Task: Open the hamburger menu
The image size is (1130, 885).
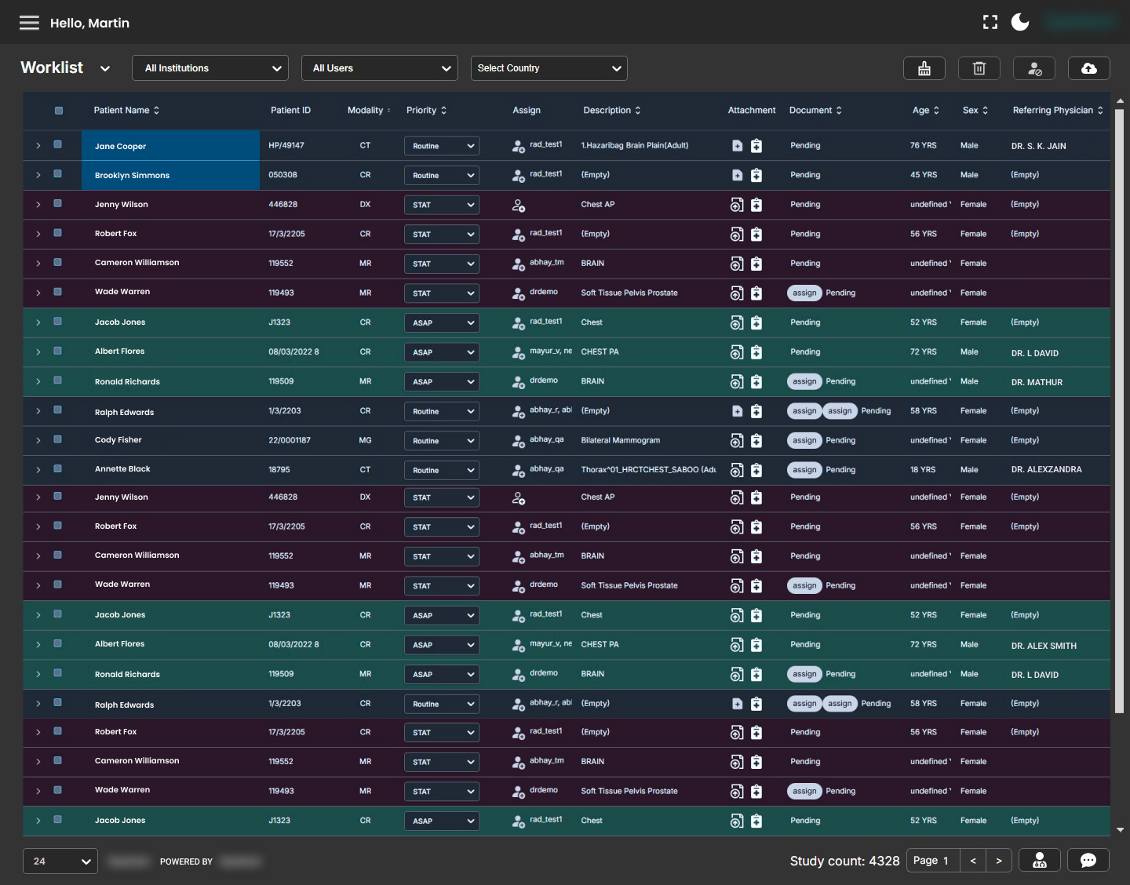Action: 29,23
